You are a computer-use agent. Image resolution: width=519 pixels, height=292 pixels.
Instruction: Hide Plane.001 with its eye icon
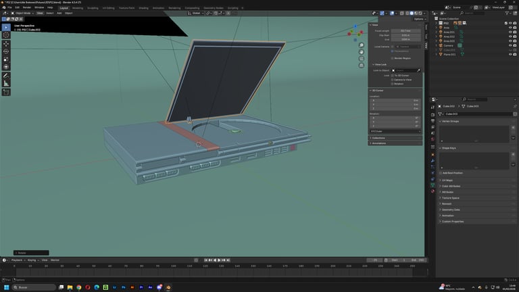pos(510,54)
